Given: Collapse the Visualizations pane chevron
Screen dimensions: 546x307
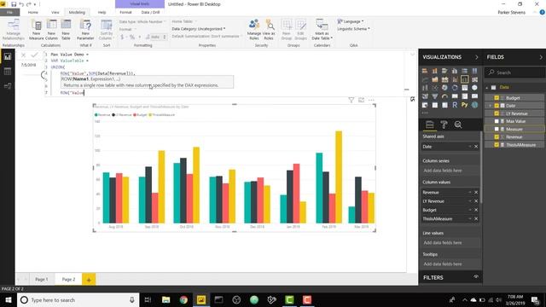Looking at the screenshot, I should (476, 57).
